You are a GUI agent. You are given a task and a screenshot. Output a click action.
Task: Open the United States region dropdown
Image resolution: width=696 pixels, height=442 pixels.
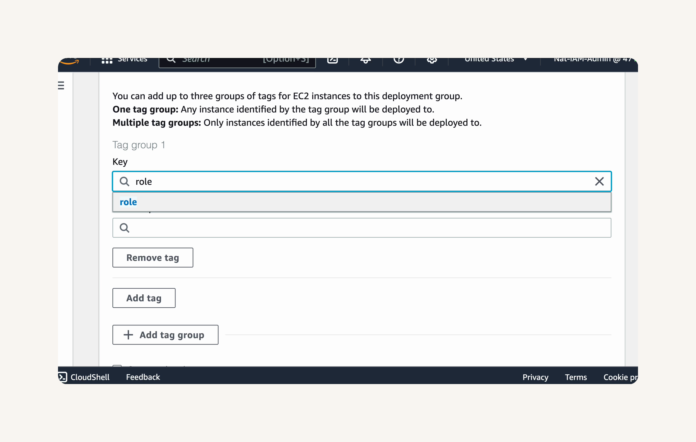tap(496, 60)
